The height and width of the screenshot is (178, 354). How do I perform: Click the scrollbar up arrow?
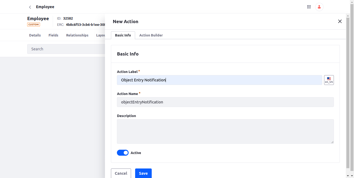click(x=348, y=16)
